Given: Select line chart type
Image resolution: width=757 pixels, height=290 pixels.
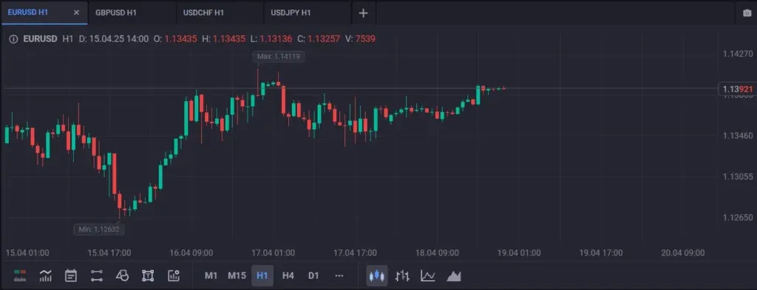Looking at the screenshot, I should click(428, 275).
